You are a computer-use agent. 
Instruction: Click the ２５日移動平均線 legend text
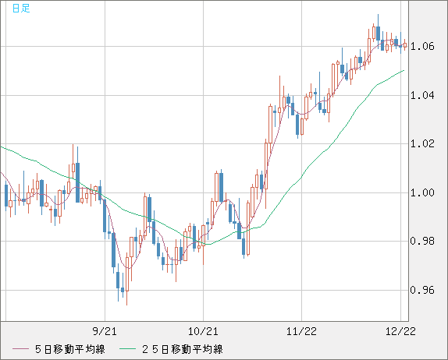click(x=183, y=349)
